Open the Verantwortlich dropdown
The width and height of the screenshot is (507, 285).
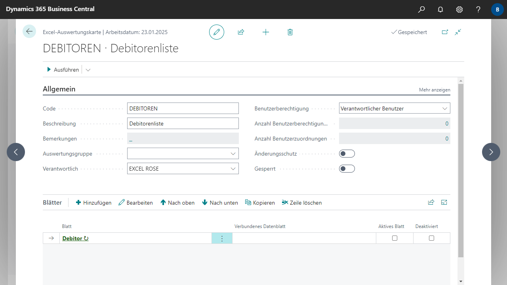[233, 169]
